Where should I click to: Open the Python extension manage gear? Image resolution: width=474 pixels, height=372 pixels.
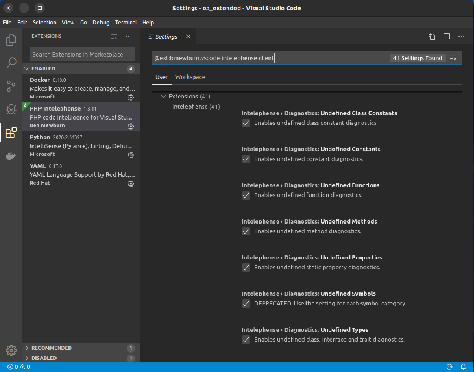[x=131, y=155]
